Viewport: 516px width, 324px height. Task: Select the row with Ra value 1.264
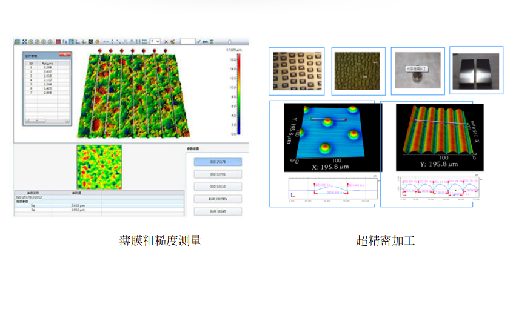(x=47, y=84)
